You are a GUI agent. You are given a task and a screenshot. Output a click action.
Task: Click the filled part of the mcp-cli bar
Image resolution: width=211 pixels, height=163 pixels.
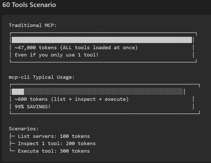18,91
